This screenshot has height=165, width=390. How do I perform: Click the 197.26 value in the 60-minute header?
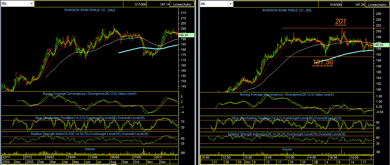pos(360,5)
